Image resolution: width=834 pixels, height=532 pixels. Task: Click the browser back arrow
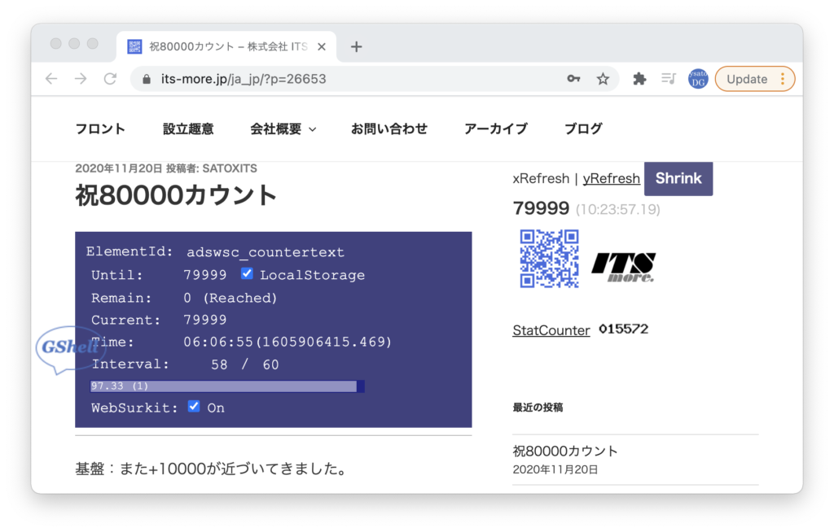(x=51, y=79)
